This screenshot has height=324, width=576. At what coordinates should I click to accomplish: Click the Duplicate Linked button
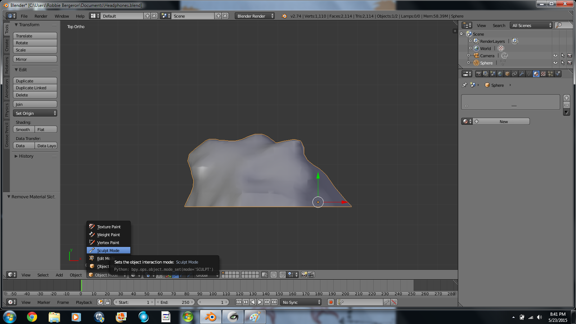coord(35,88)
